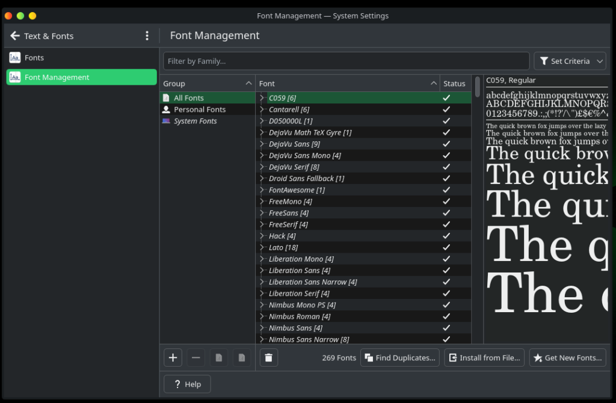
Task: Expand the Liberation Mono font family
Action: (x=262, y=259)
